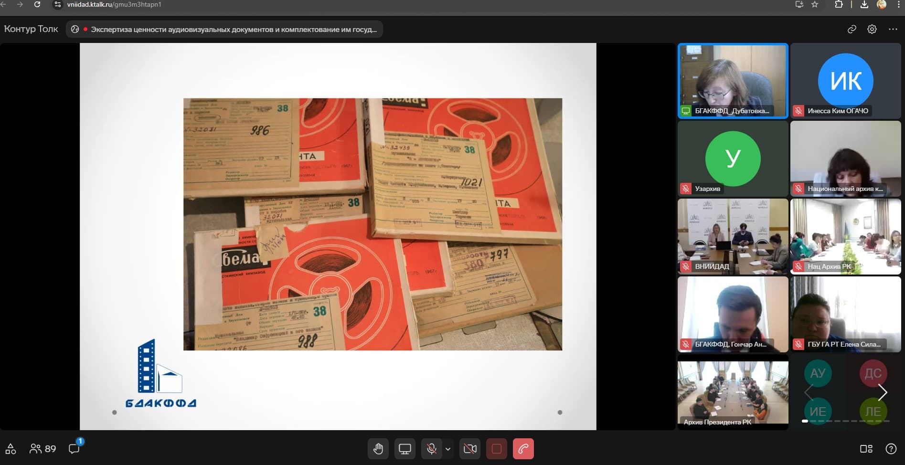Open the apps and shapes panel
This screenshot has height=465, width=905.
tap(11, 449)
